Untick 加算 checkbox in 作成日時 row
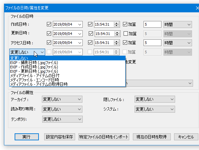The image size is (199, 150). pyautogui.click(x=125, y=24)
